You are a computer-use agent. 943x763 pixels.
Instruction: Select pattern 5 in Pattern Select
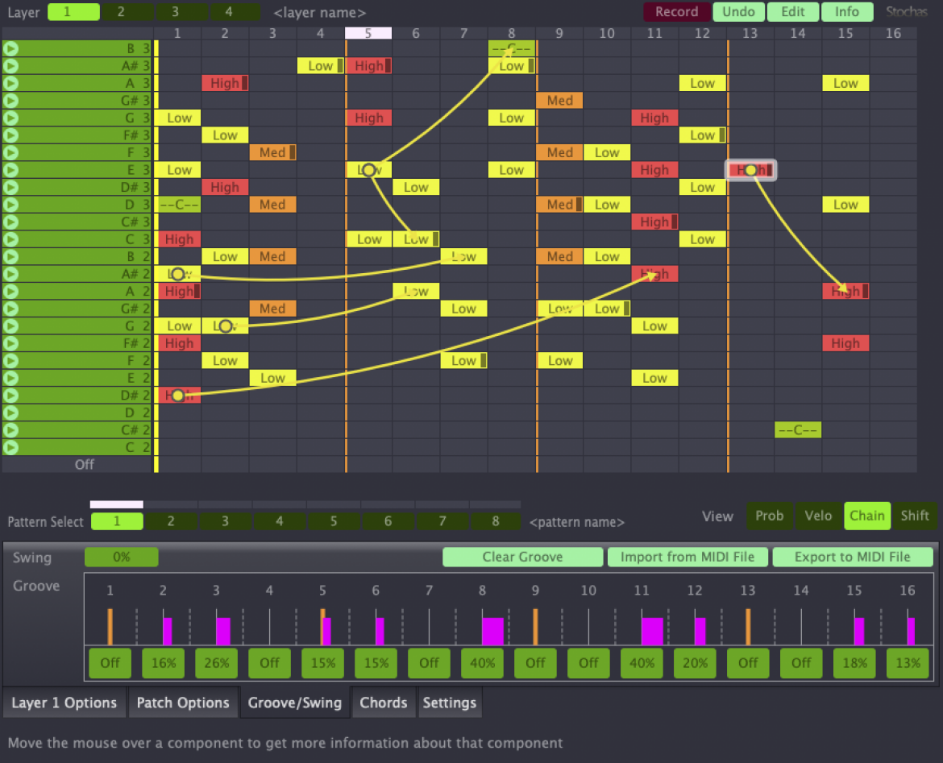pos(333,521)
